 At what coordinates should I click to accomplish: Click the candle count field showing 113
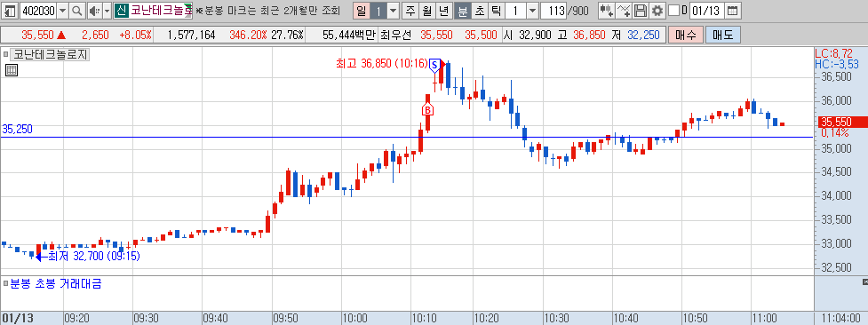[x=553, y=11]
